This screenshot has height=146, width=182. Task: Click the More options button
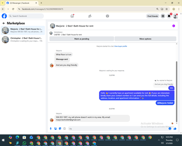145,39
